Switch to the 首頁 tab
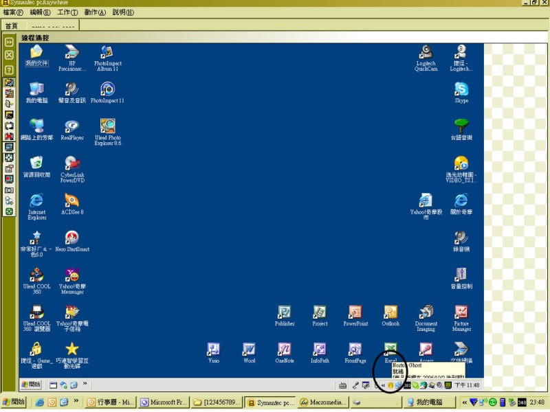 tap(11, 26)
